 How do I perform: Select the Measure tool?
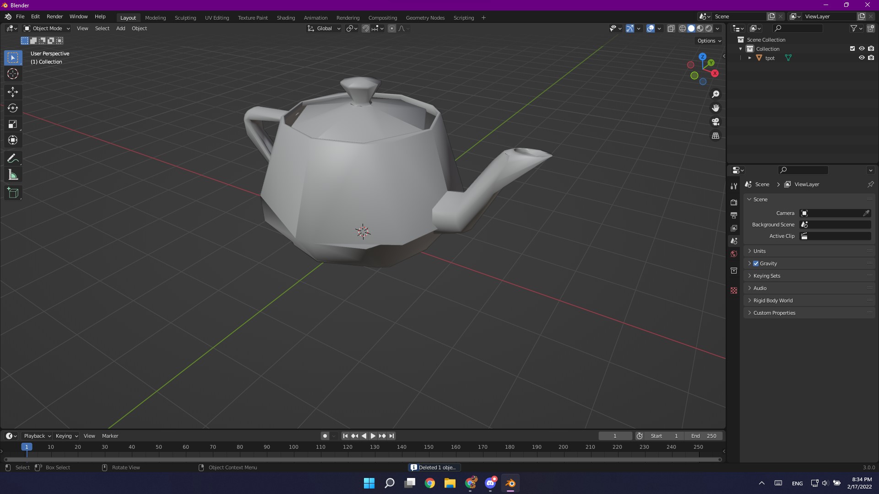coord(12,174)
